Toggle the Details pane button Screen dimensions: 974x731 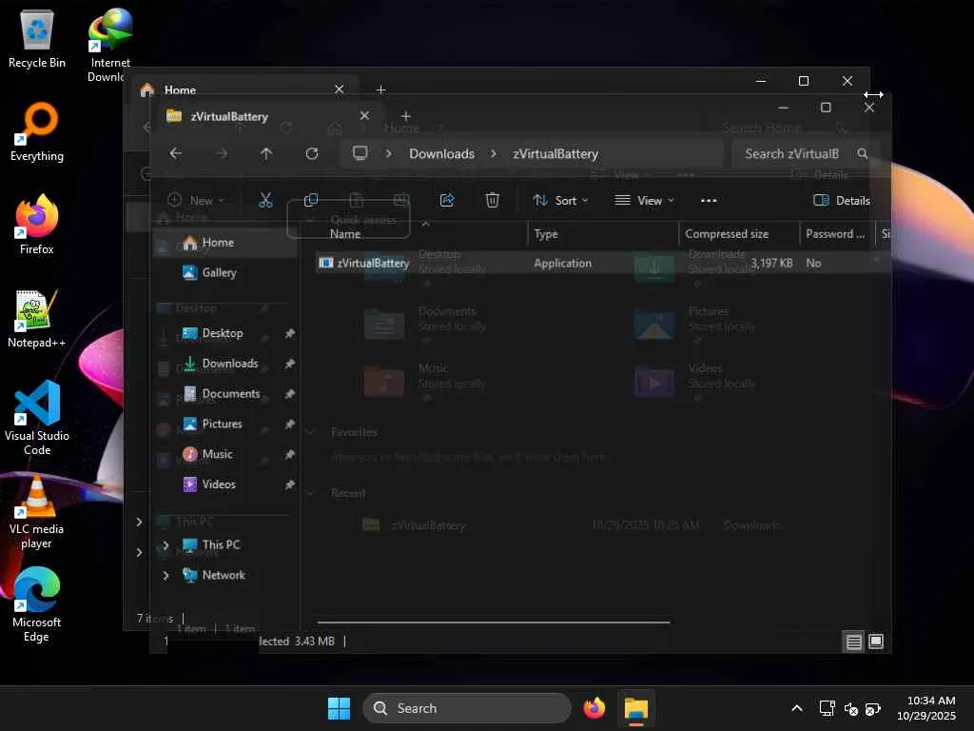pos(842,200)
